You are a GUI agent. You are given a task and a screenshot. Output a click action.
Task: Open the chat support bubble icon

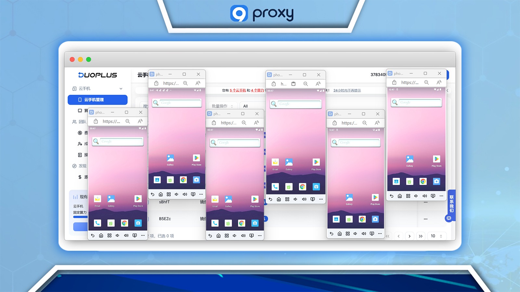click(x=449, y=218)
